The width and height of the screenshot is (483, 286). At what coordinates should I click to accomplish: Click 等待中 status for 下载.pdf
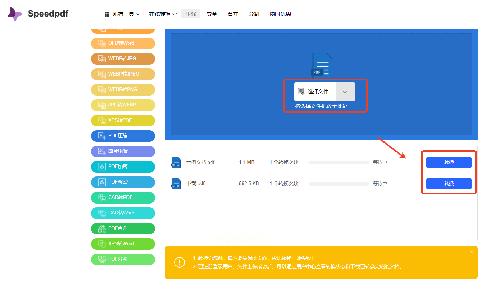(x=380, y=184)
